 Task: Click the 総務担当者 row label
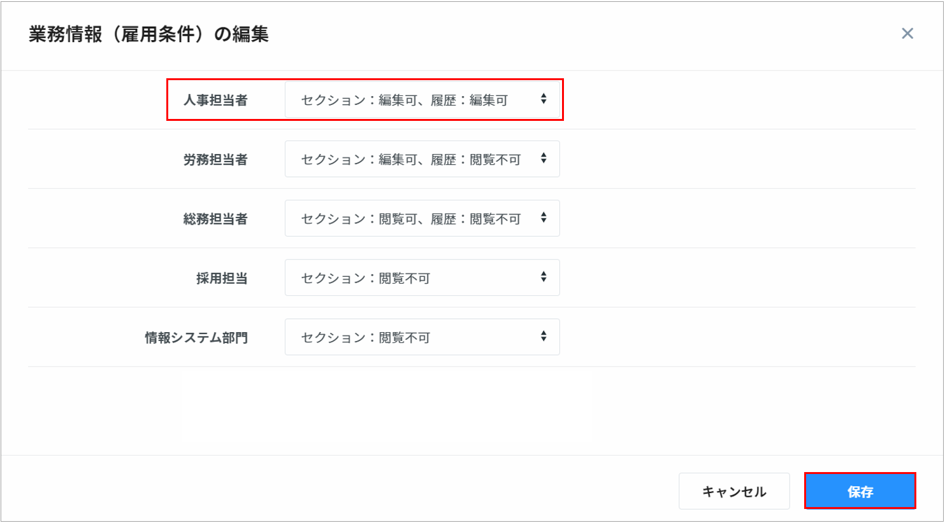(x=215, y=219)
